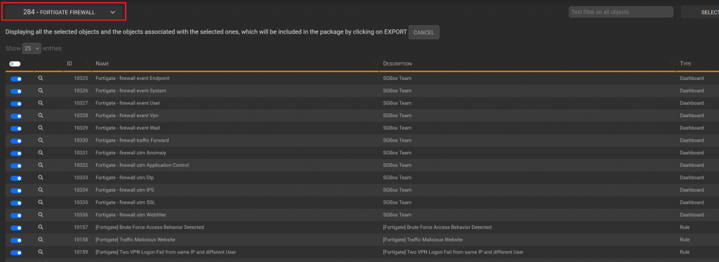Image resolution: width=719 pixels, height=262 pixels.
Task: Select Brute Force Access Behavior Detected description cell
Action: pos(437,227)
